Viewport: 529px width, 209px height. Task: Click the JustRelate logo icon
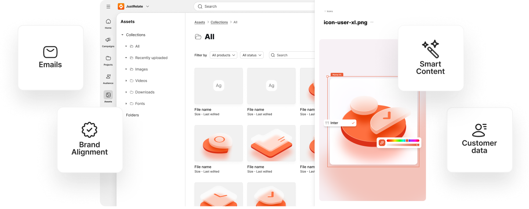pyautogui.click(x=121, y=6)
